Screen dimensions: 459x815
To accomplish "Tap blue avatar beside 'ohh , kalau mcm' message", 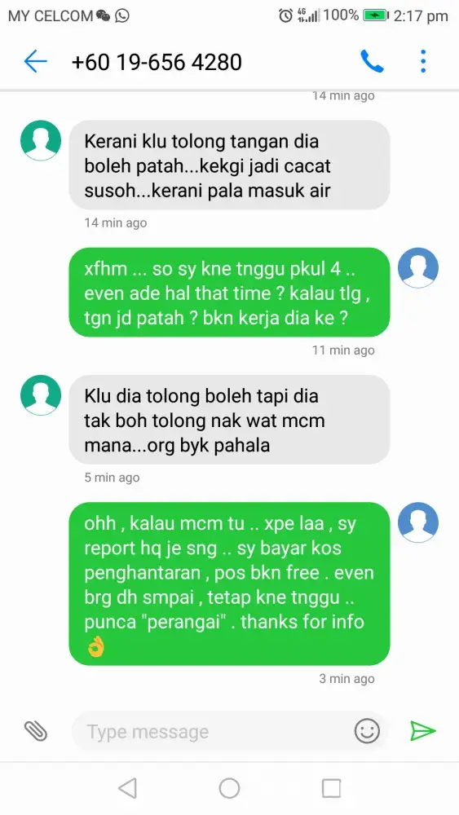I will click(418, 522).
